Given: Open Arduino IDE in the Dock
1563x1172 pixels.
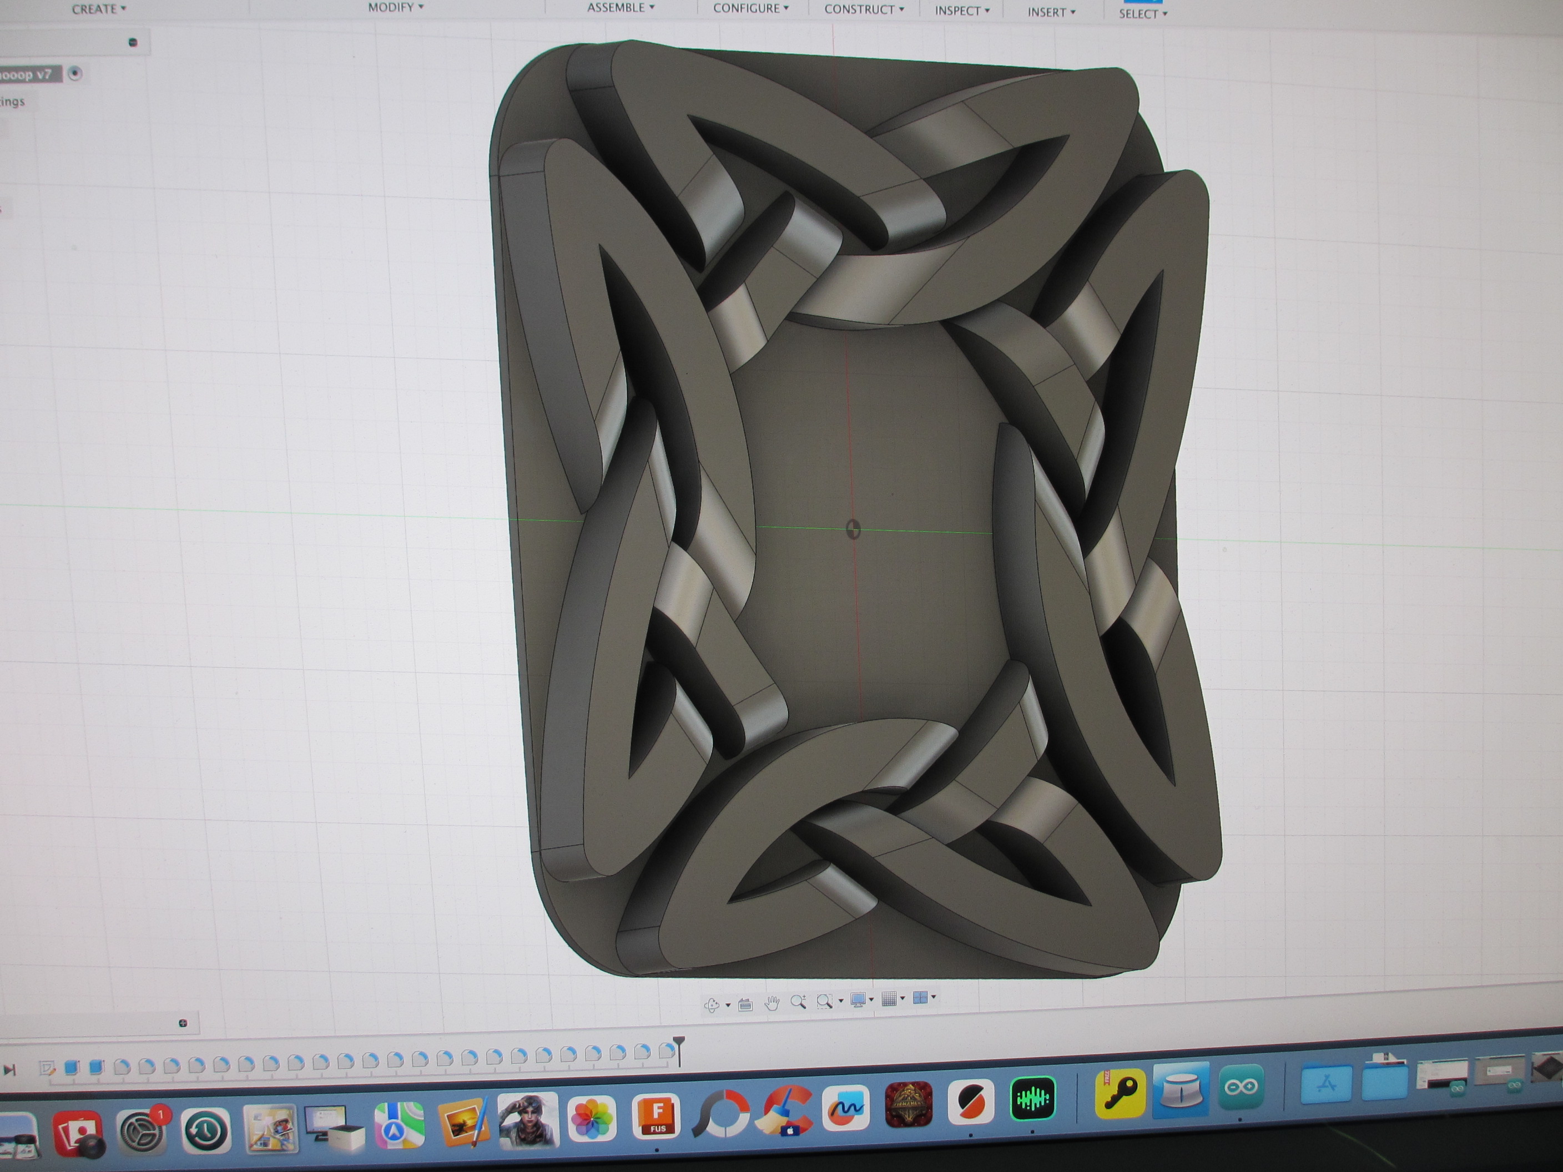Looking at the screenshot, I should click(1241, 1088).
